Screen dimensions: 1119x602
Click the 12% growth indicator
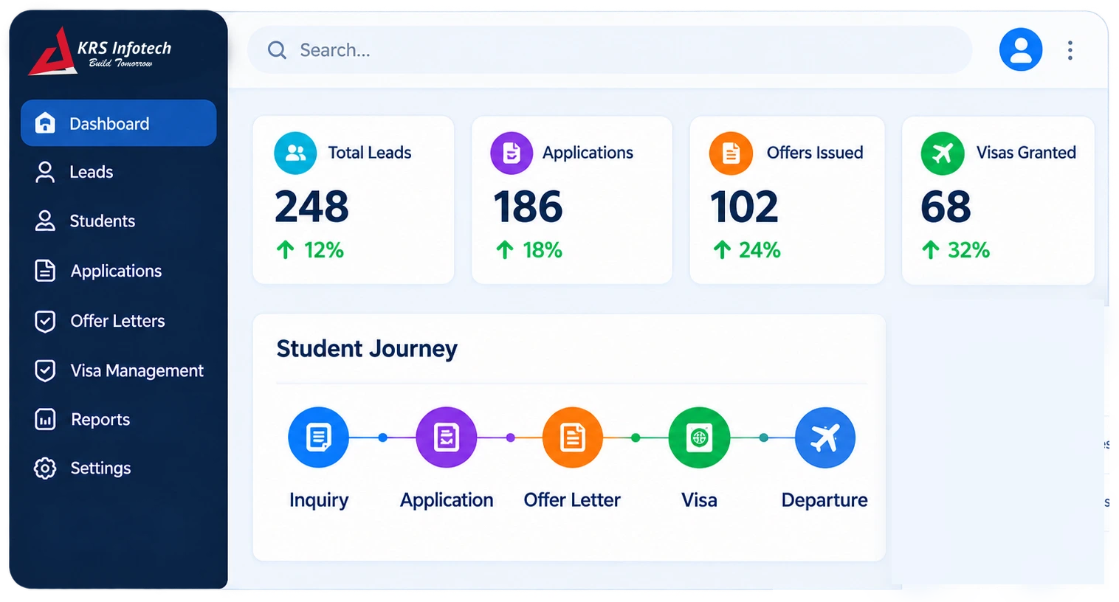coord(310,250)
